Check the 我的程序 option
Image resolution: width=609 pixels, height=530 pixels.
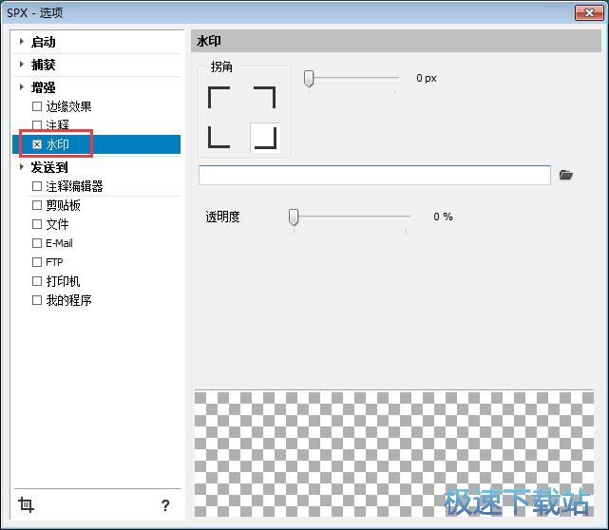pyautogui.click(x=37, y=300)
